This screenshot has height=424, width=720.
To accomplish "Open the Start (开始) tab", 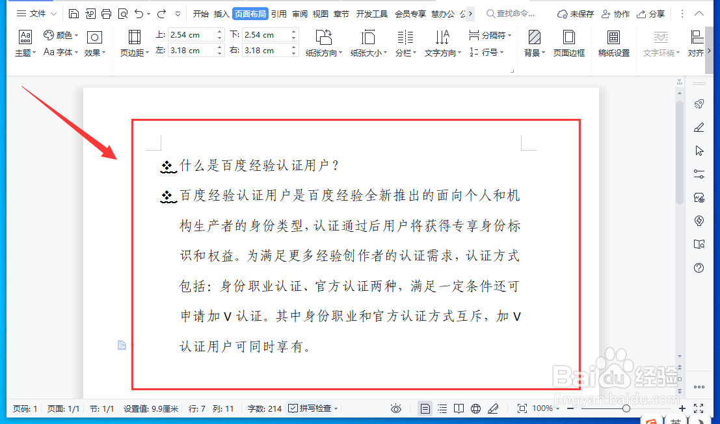I will coord(201,14).
